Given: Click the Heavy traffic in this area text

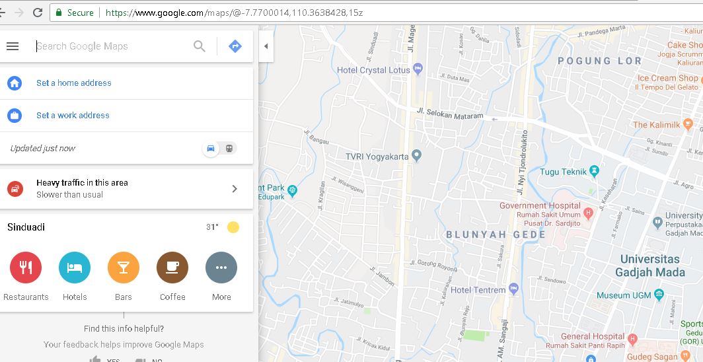Looking at the screenshot, I should 82,183.
